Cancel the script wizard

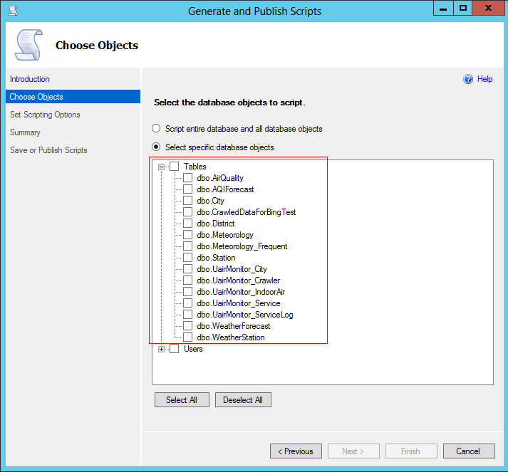(x=468, y=451)
